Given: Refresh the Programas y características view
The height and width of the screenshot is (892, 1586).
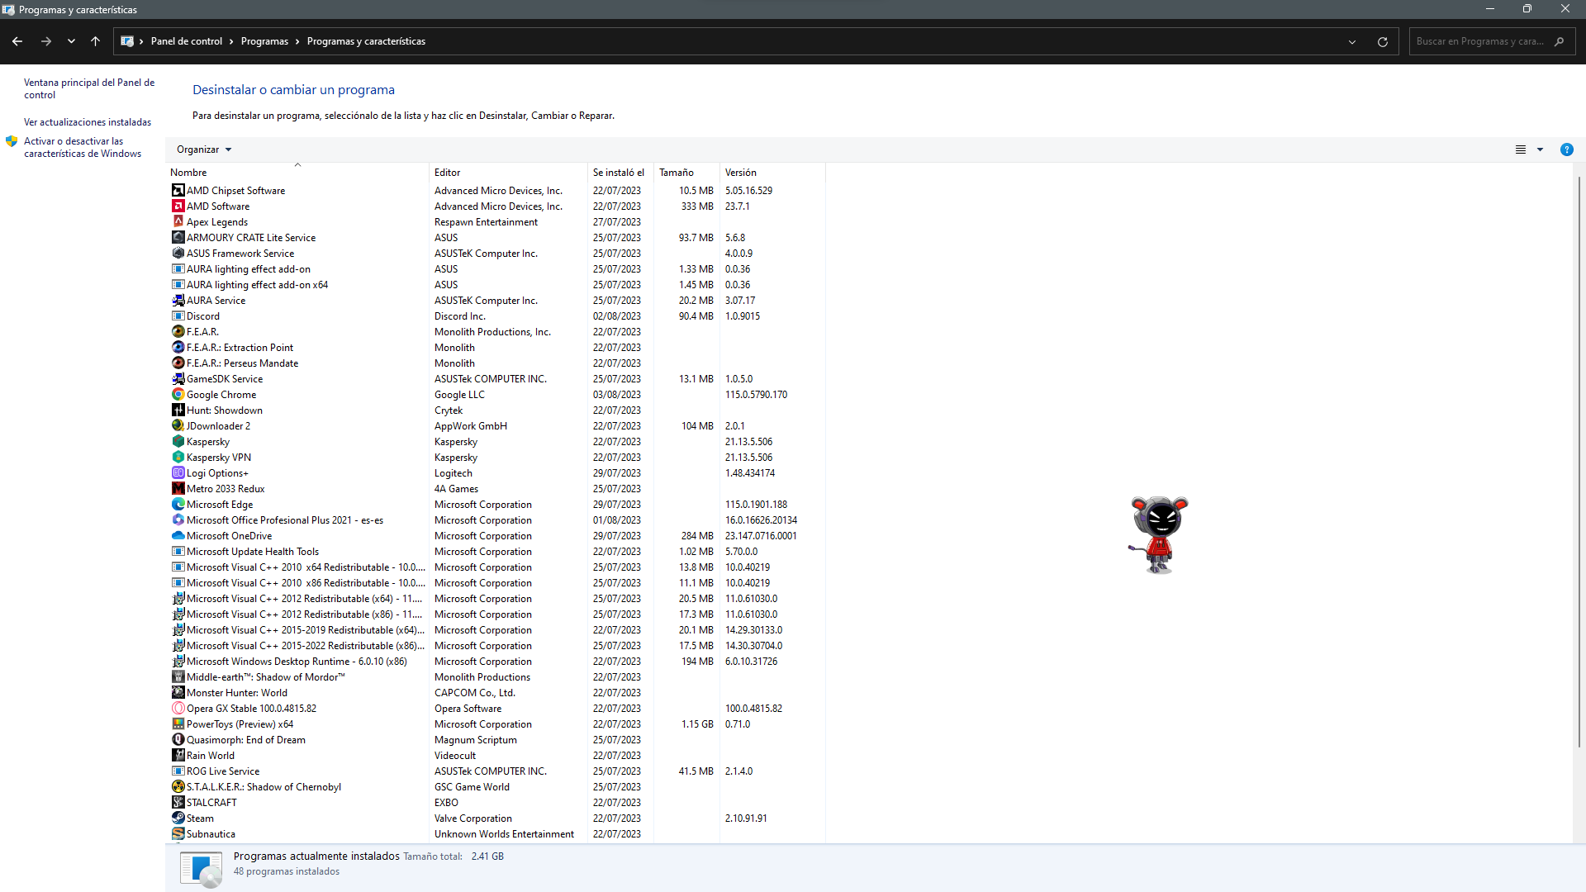Looking at the screenshot, I should click(1383, 41).
